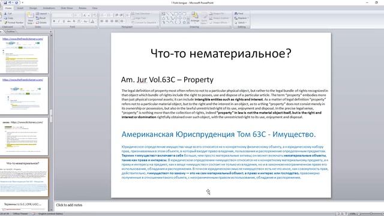Screen dimensions: 384x216
Task: Open the Character Spacing dropdown
Action: pos(79,22)
